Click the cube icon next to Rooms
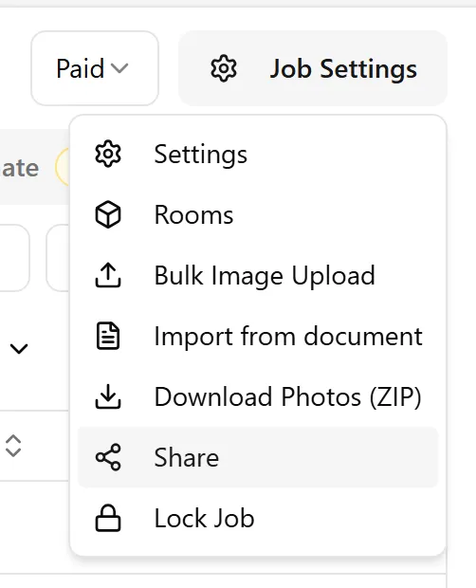This screenshot has height=588, width=476. tap(108, 215)
